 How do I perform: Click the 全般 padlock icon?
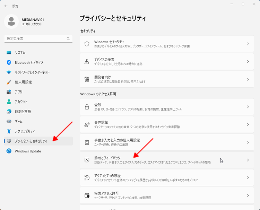click(x=87, y=107)
